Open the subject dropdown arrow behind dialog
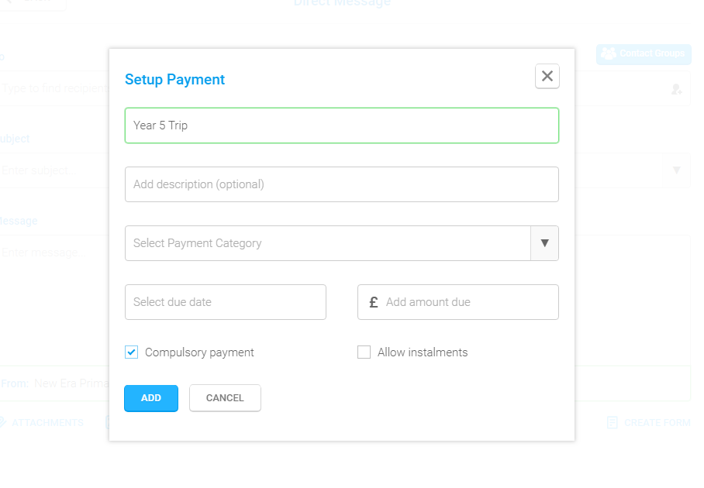 (x=677, y=170)
